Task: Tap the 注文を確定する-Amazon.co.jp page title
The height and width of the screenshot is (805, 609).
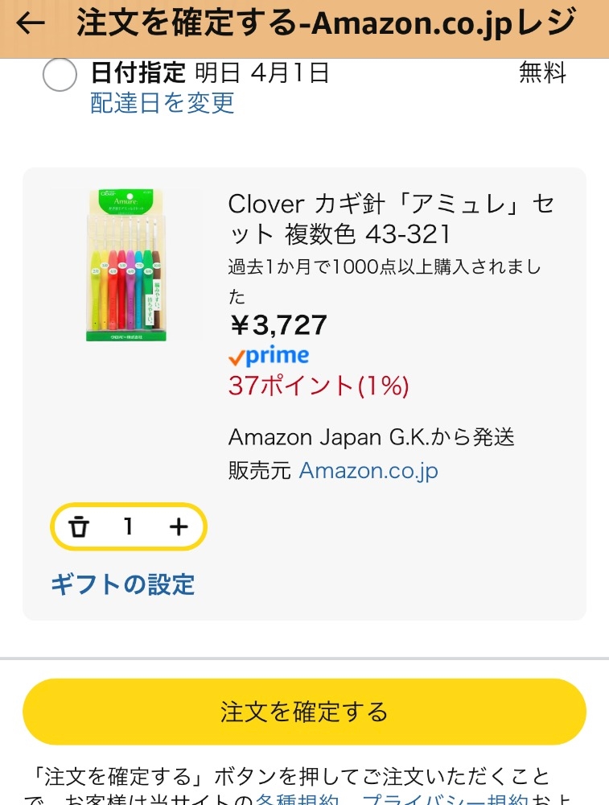Action: 326,23
